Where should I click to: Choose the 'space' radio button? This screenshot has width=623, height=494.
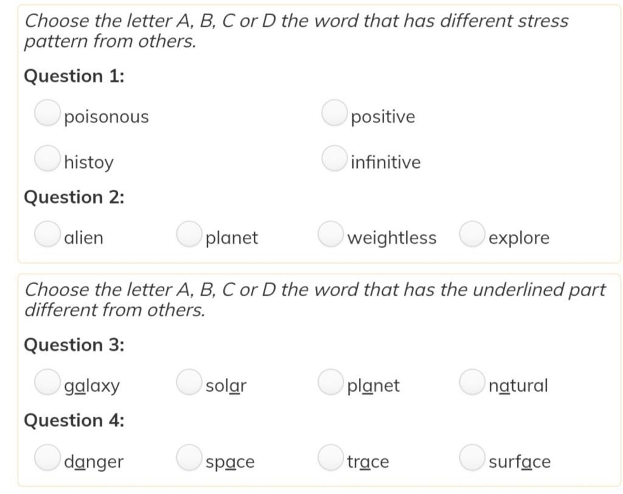pos(189,457)
